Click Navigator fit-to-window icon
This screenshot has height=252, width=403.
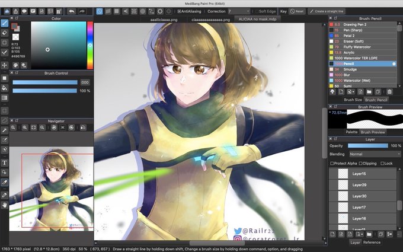pos(33,127)
